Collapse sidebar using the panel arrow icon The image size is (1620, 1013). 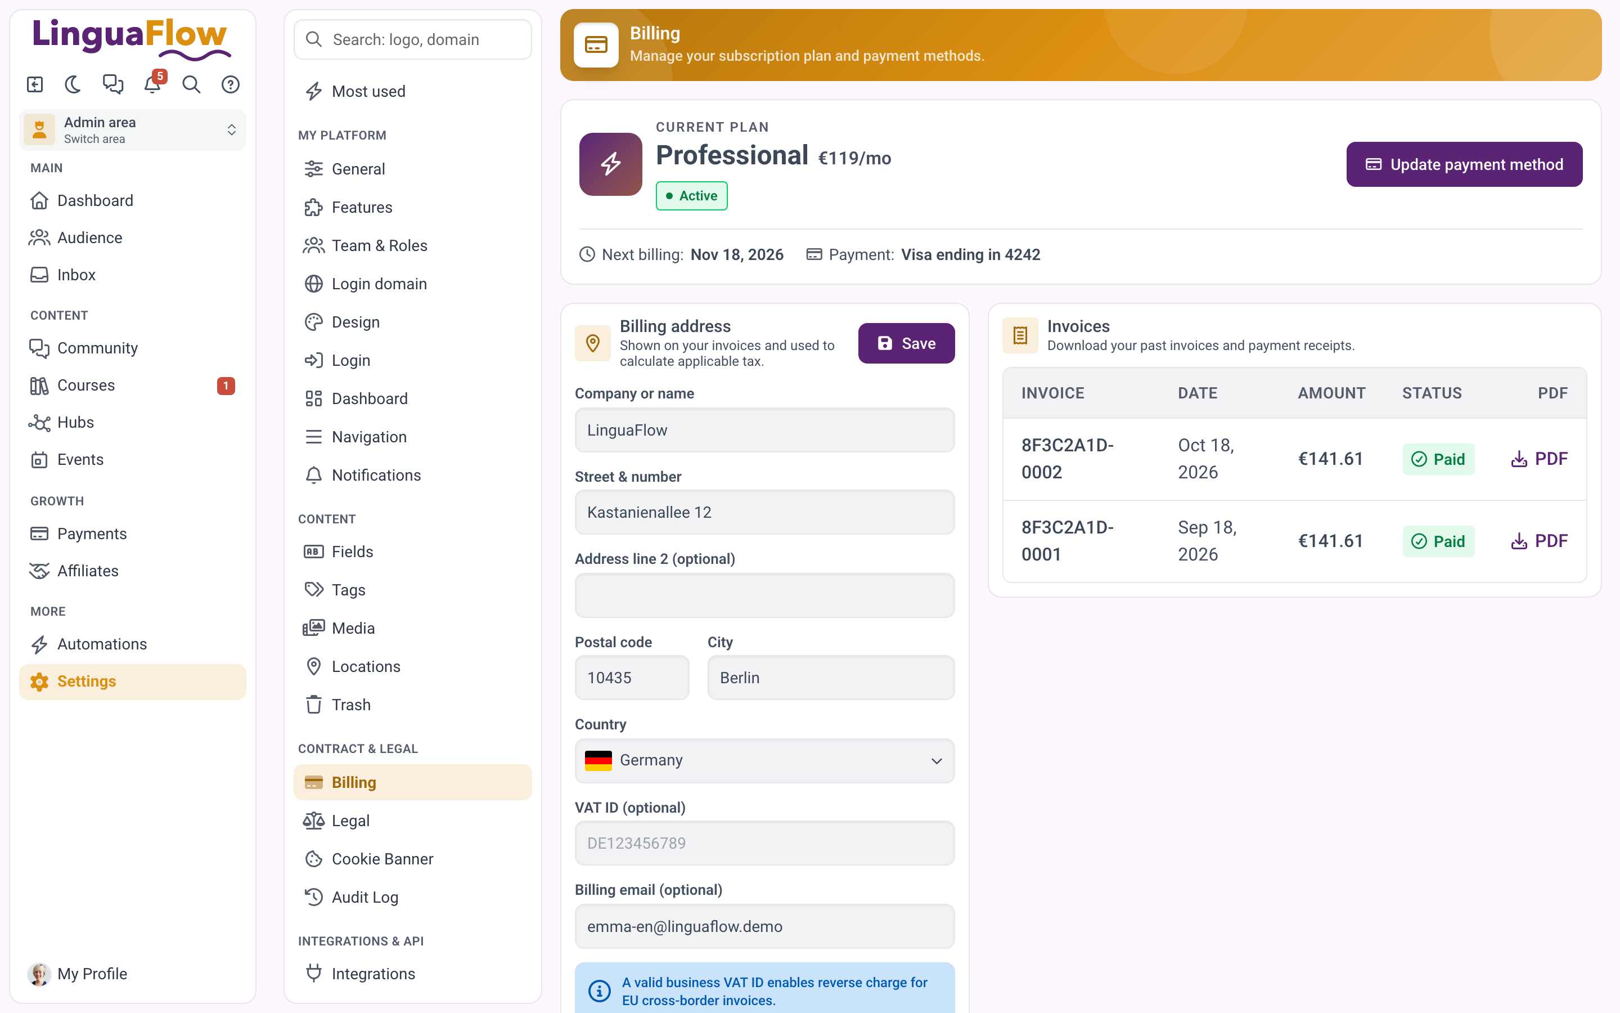(x=35, y=84)
